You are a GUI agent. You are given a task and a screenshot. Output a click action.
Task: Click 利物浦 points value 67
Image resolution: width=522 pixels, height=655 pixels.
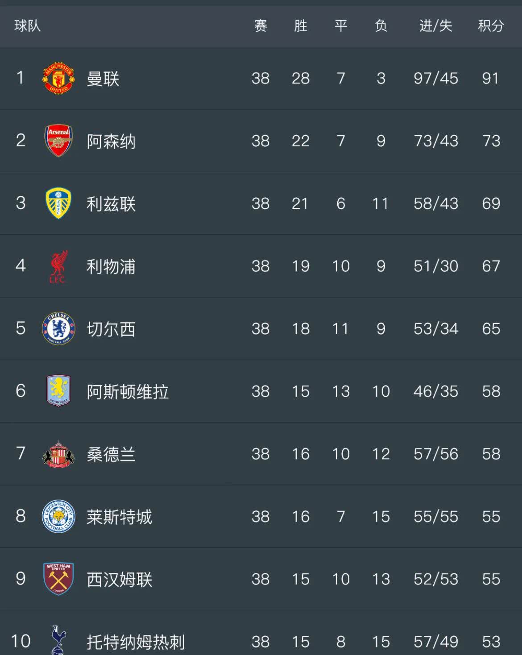point(491,266)
